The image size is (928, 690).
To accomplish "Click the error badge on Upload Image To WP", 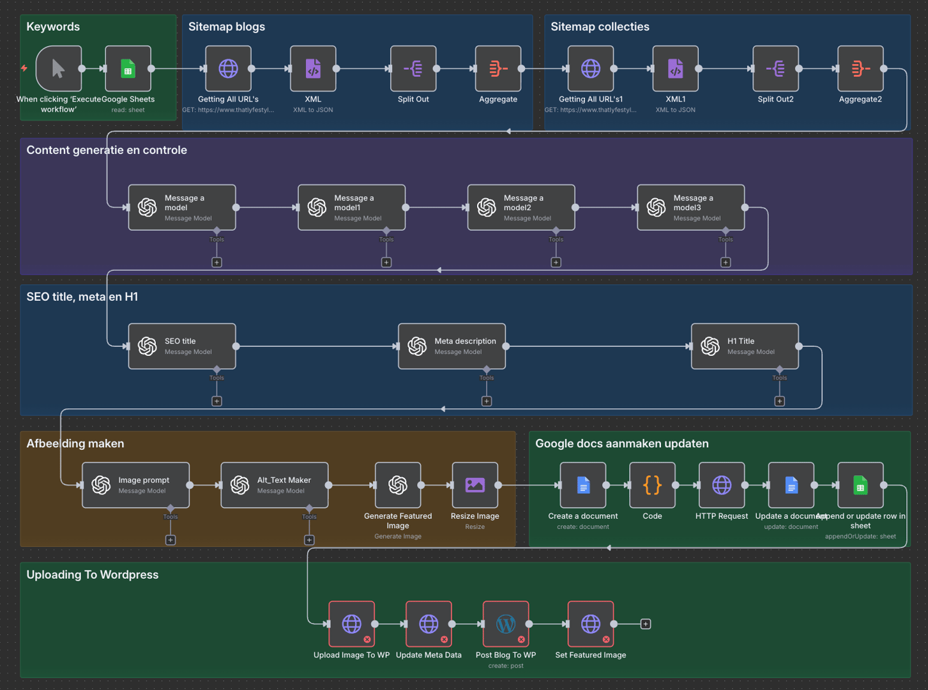I will coord(367,639).
